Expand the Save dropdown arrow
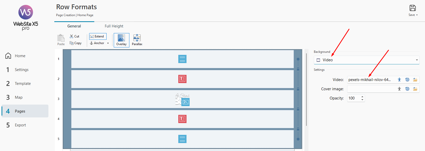This screenshot has width=425, height=151. [x=417, y=15]
